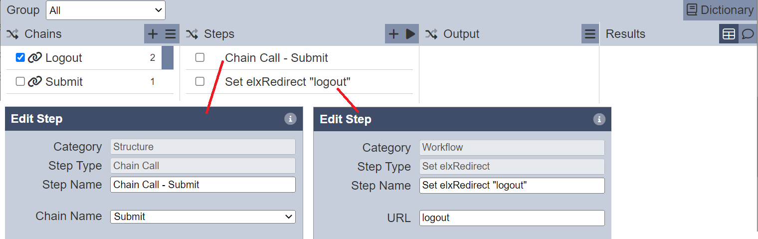758x239 pixels.
Task: Tick the Set elxRedirect step checkbox
Action: click(x=200, y=81)
